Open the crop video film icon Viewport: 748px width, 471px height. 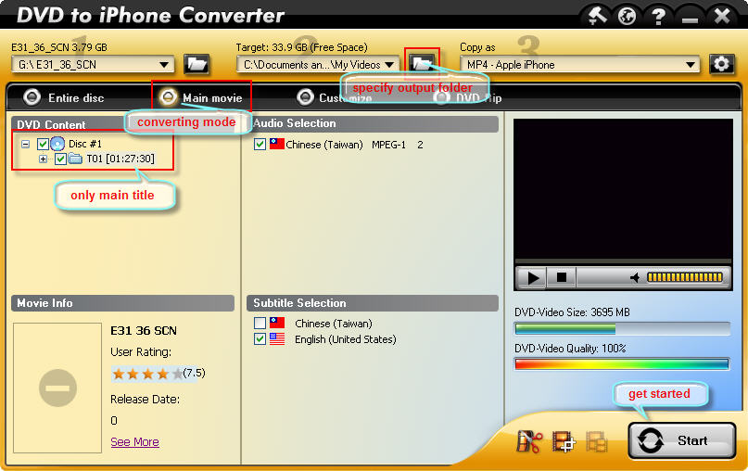pyautogui.click(x=564, y=441)
